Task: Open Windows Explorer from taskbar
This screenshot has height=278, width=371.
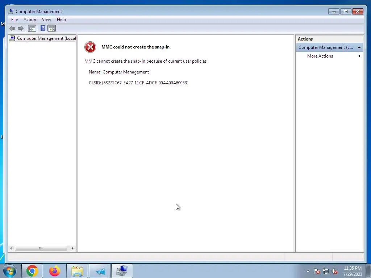Action: tap(77, 271)
